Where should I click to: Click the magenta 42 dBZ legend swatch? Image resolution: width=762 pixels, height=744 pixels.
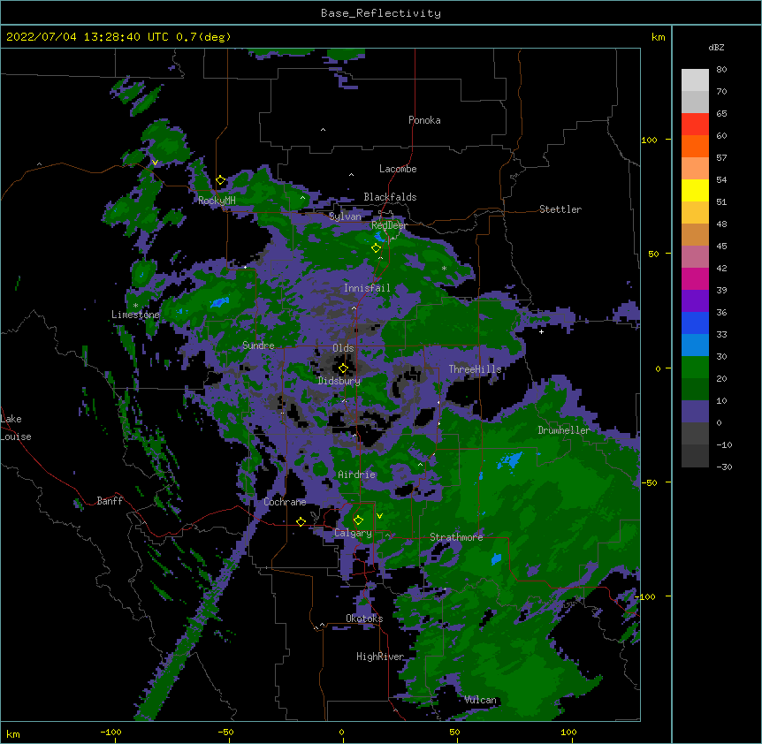coord(695,278)
